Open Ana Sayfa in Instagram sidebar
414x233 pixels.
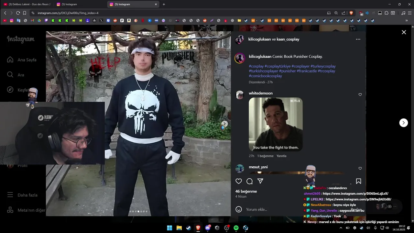(x=22, y=60)
